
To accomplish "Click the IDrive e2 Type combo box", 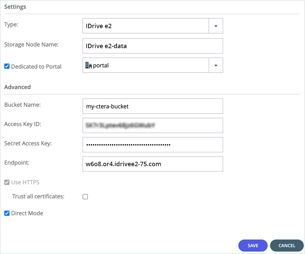I will (145, 26).
